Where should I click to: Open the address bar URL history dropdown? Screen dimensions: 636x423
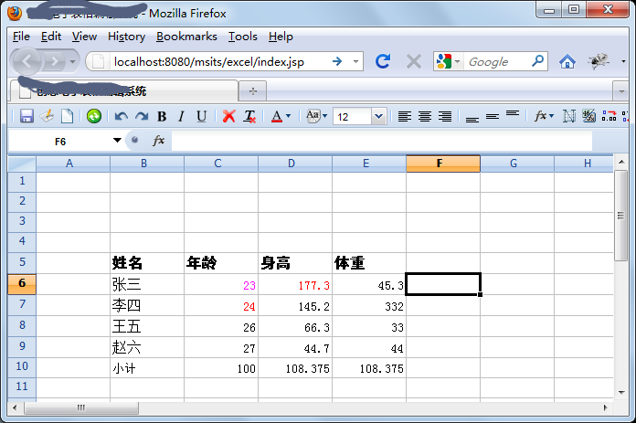click(x=355, y=61)
